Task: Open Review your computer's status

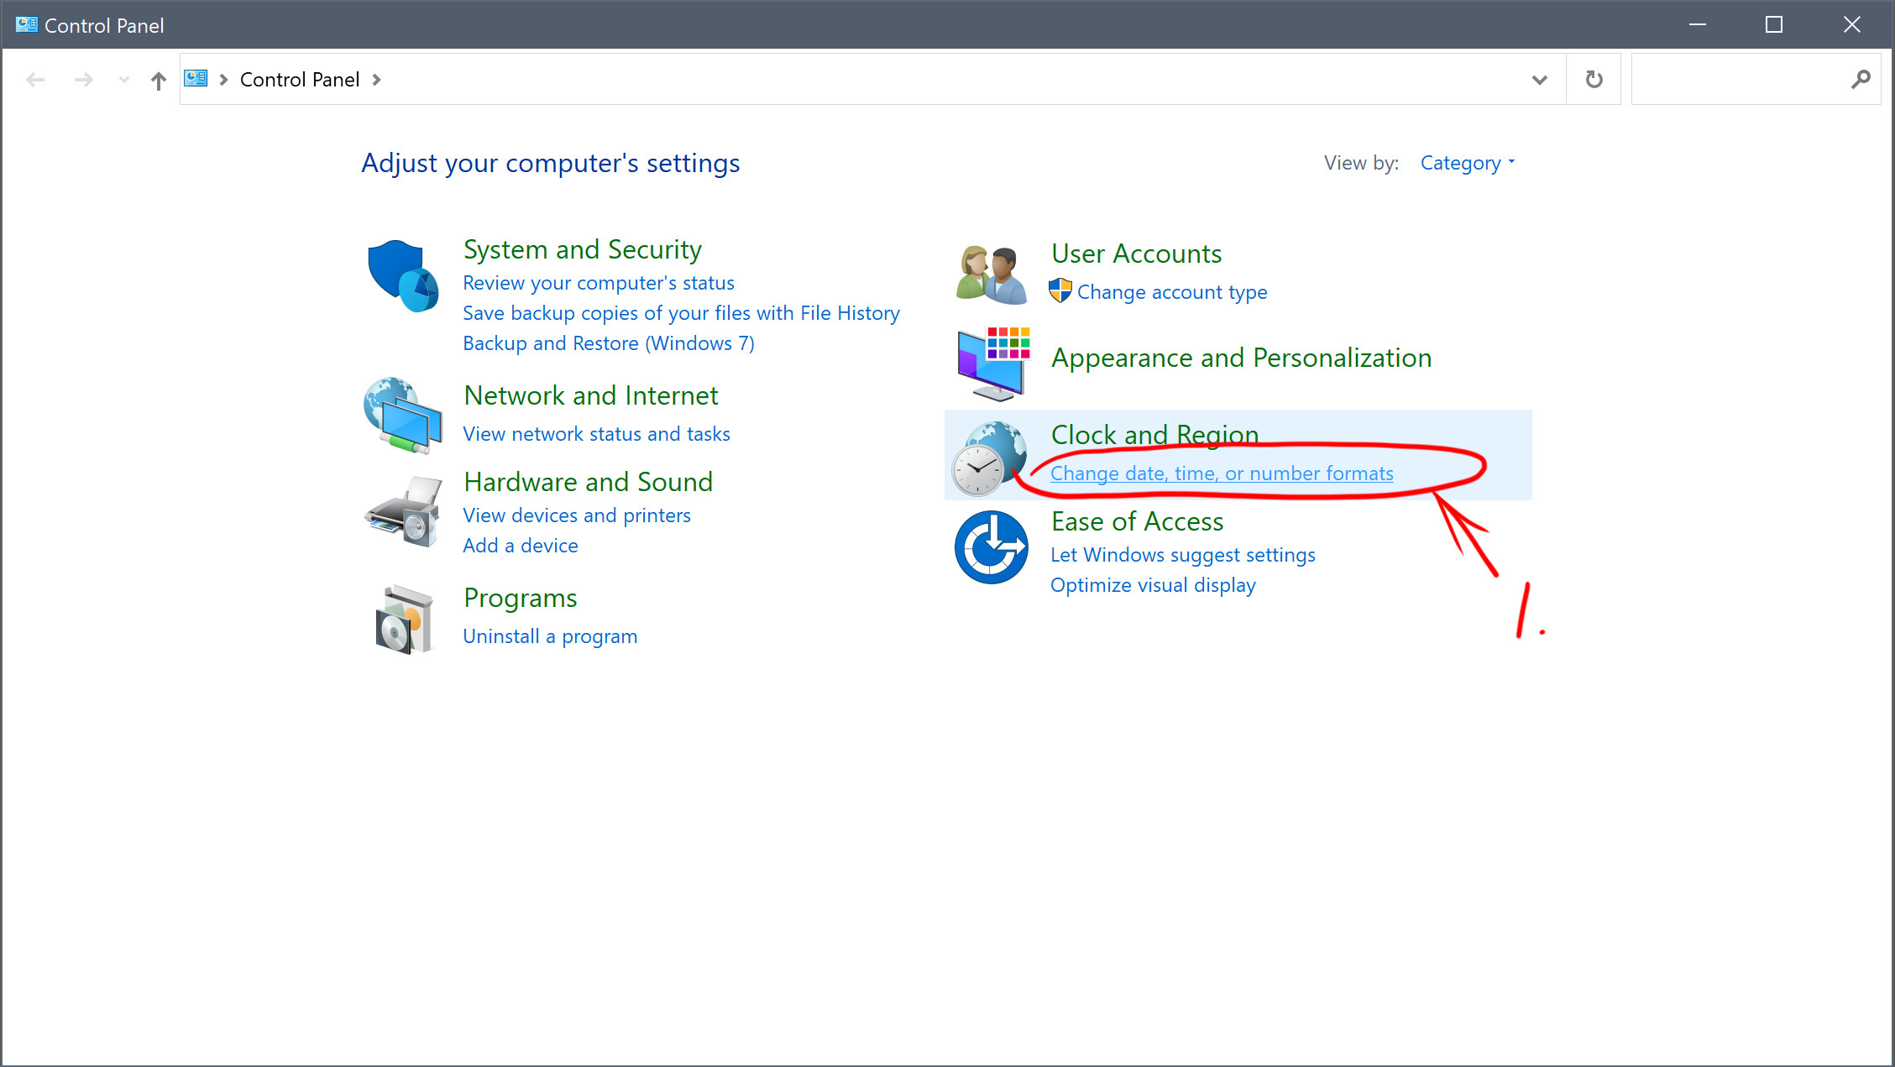Action: pyautogui.click(x=599, y=283)
